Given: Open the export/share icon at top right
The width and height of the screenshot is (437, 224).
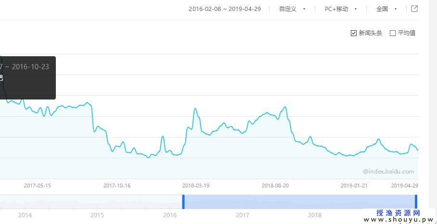Looking at the screenshot, I should [x=414, y=9].
